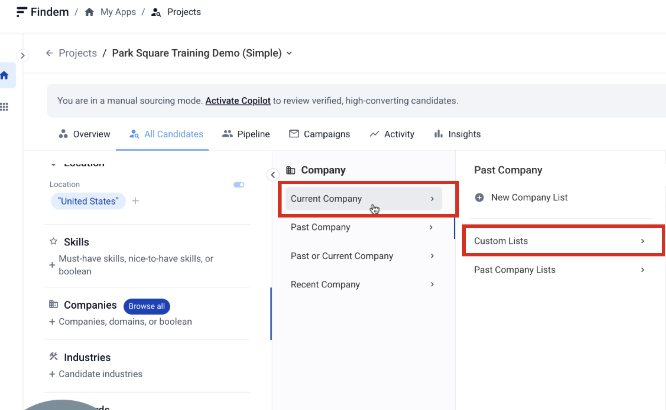Select Recent Company menu item
Image resolution: width=666 pixels, height=410 pixels.
coord(363,284)
